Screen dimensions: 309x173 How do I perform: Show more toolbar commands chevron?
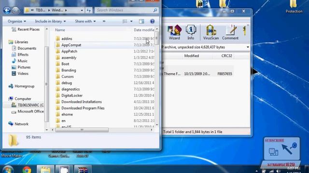point(104,21)
